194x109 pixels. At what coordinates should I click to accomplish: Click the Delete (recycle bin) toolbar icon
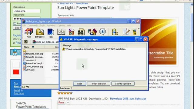pos(72,32)
